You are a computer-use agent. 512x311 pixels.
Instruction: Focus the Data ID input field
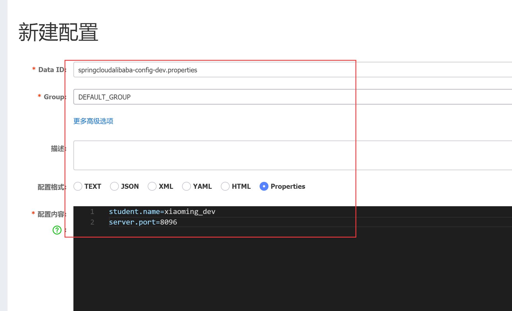pos(293,70)
